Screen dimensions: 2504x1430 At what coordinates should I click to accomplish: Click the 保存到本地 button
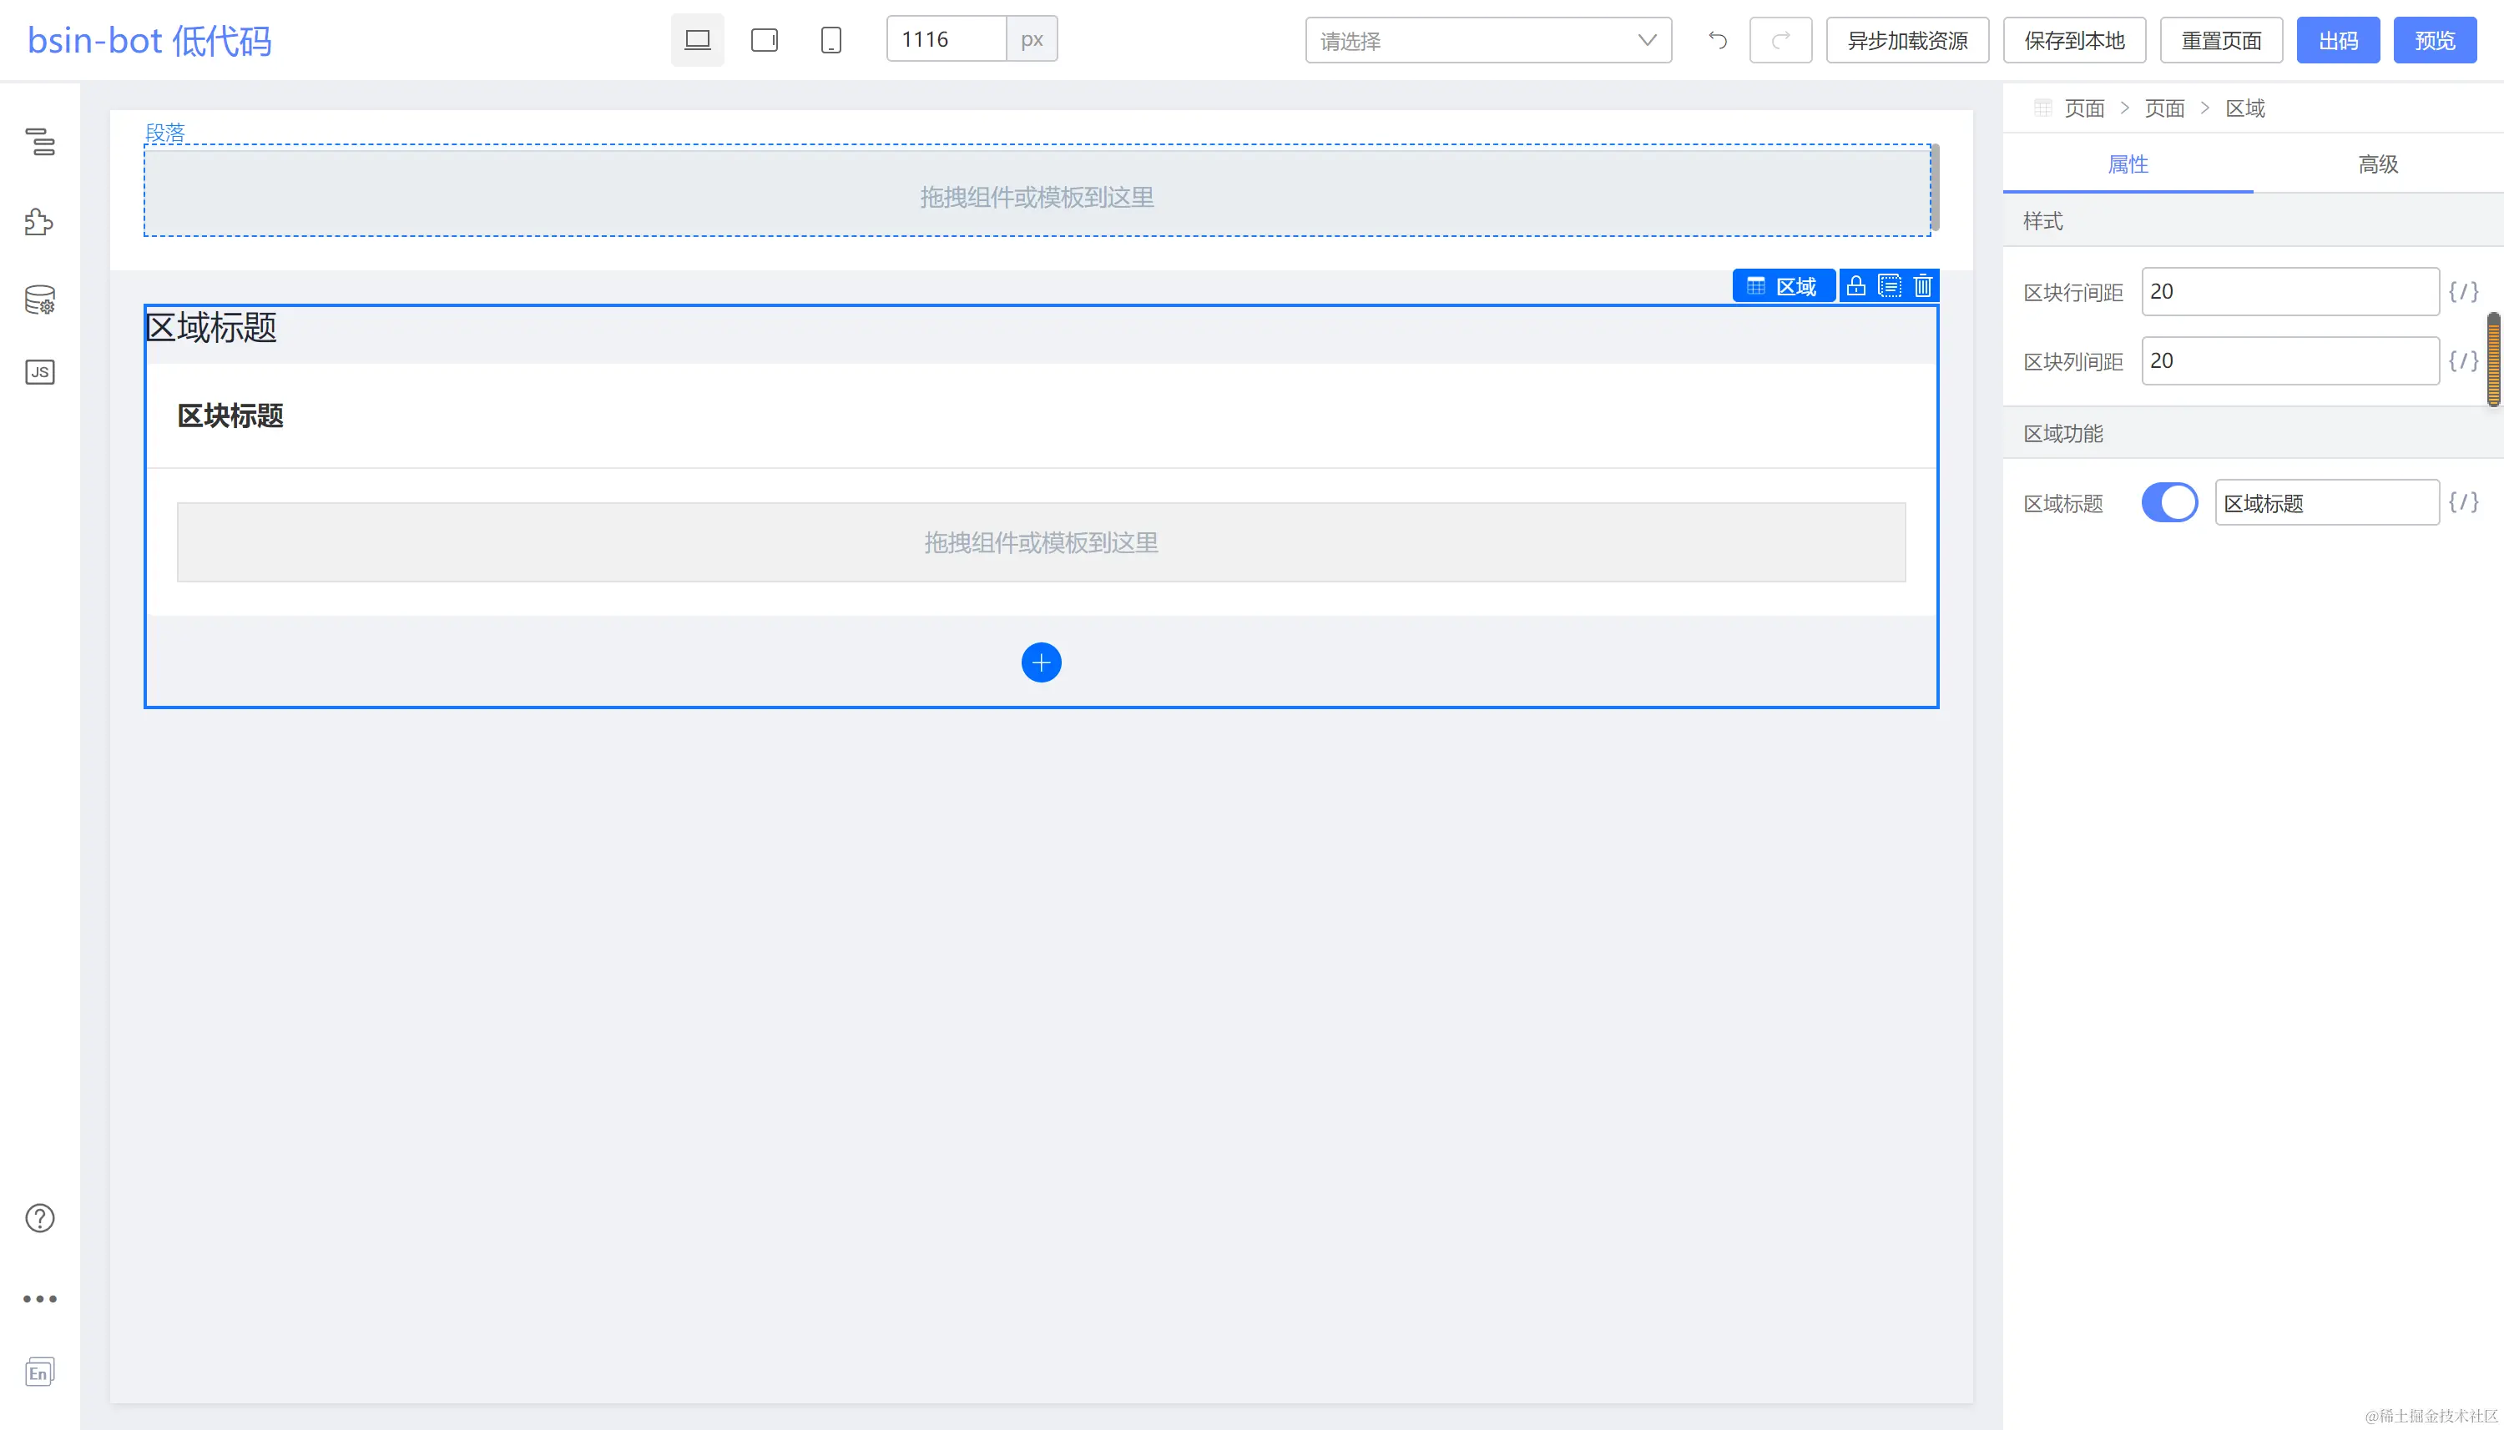tap(2074, 40)
